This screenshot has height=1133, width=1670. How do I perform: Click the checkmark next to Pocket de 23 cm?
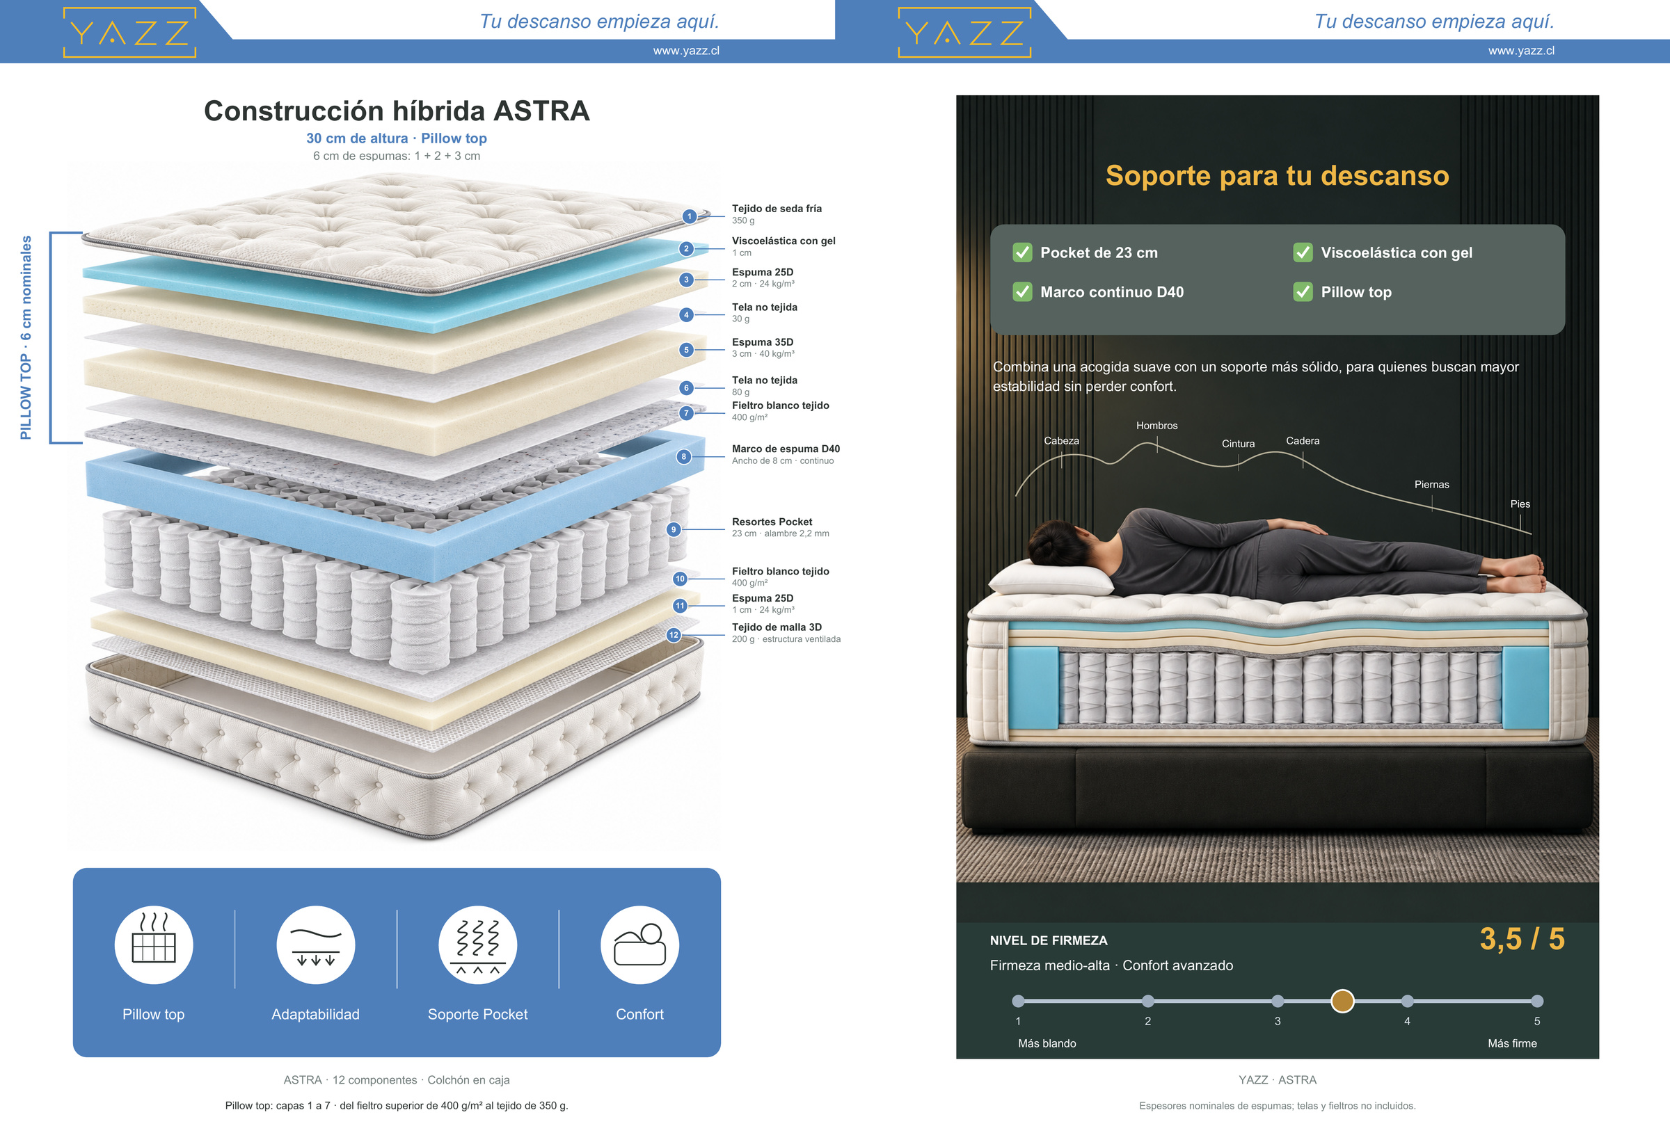coord(1022,252)
